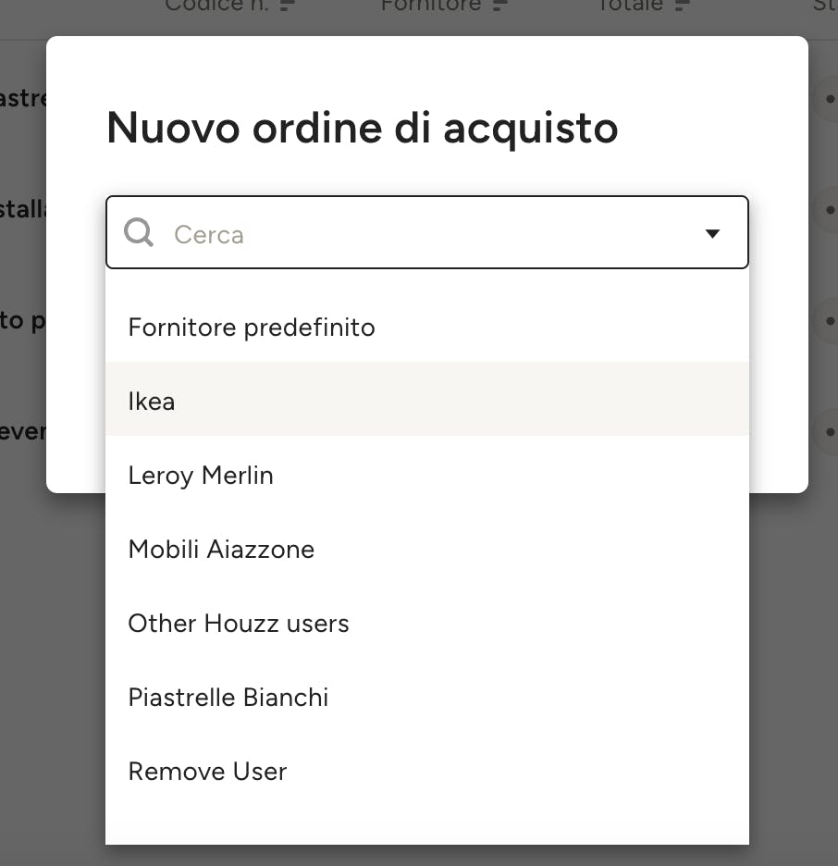Click the Fornitore column sort icon
The image size is (838, 866).
(500, 5)
